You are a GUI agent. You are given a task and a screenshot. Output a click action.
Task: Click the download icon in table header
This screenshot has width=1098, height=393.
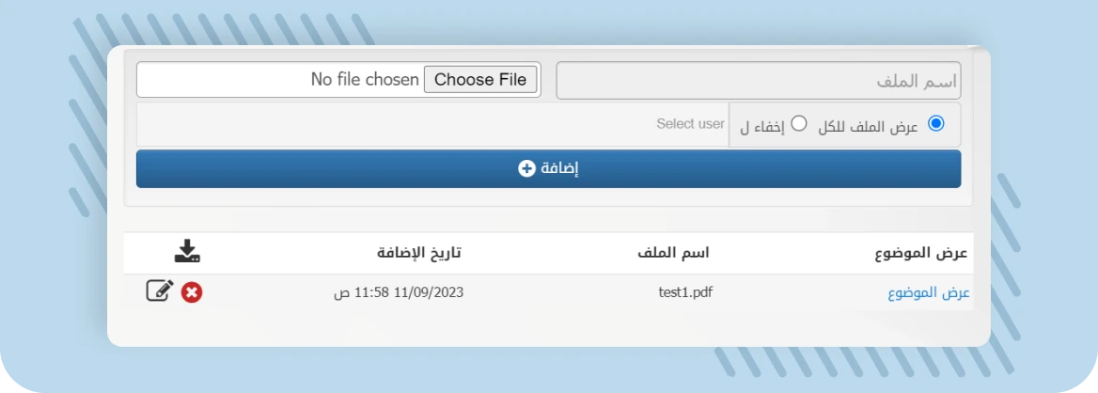point(187,251)
